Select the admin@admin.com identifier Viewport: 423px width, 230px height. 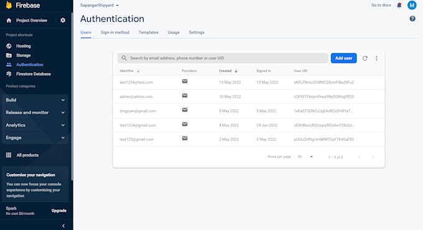136,97
